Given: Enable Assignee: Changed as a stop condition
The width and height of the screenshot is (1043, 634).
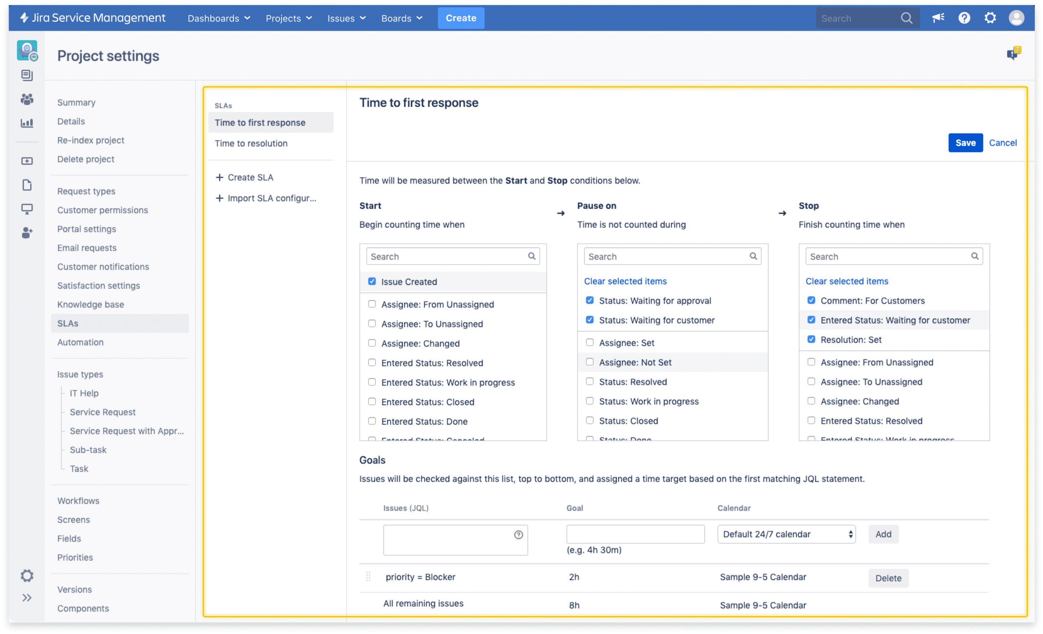Looking at the screenshot, I should pos(811,401).
